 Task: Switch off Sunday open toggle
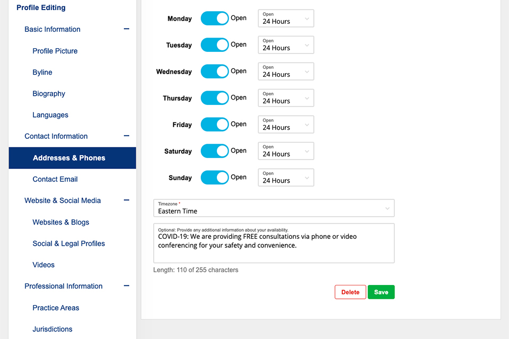214,177
